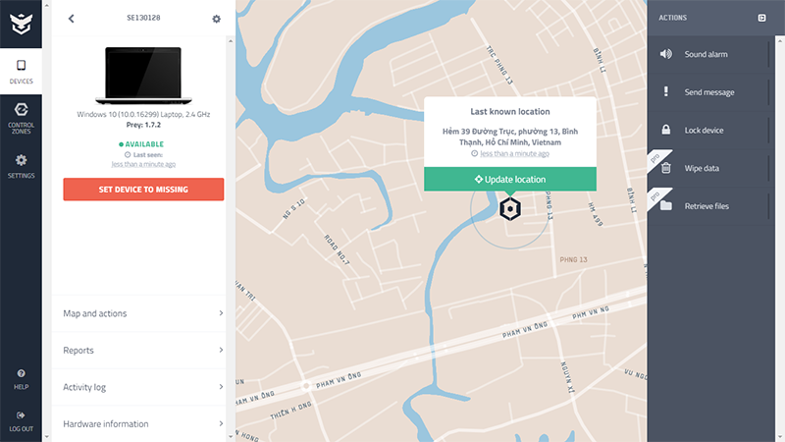Open device settings gear icon

pyautogui.click(x=216, y=19)
